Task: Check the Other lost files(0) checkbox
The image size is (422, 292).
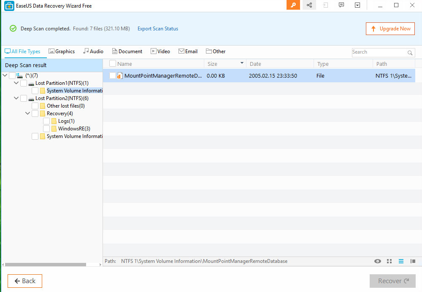Action: [x=35, y=106]
